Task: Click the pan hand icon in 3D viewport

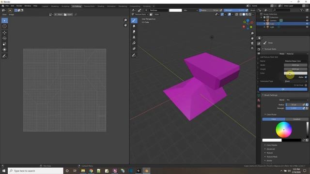Action: 252,38
